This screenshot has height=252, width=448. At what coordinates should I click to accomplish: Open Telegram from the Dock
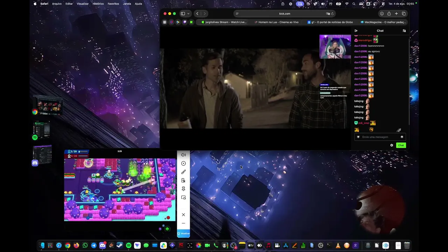(x=94, y=245)
